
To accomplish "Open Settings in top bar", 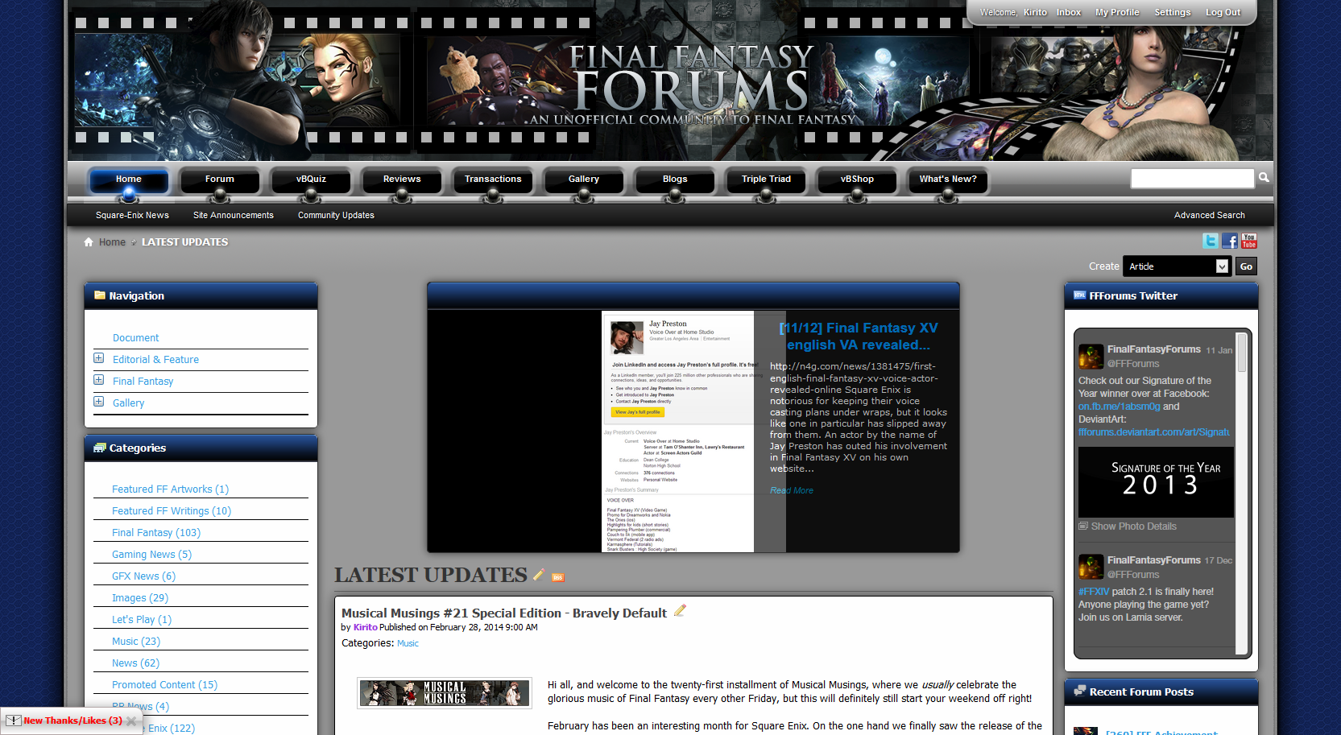I will [x=1173, y=12].
